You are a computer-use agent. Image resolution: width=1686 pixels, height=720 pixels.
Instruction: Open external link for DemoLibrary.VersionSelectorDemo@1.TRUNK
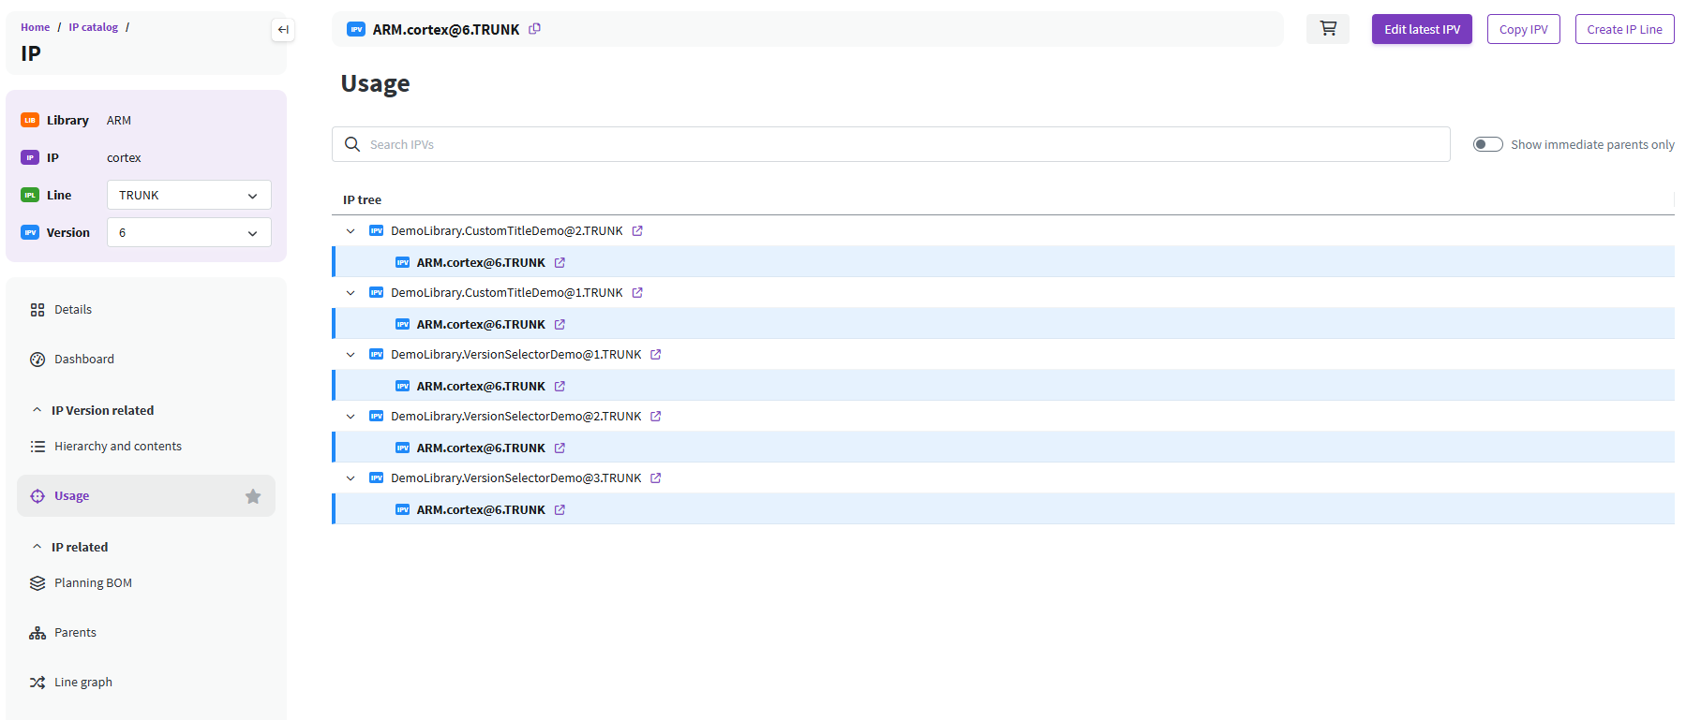[656, 355]
